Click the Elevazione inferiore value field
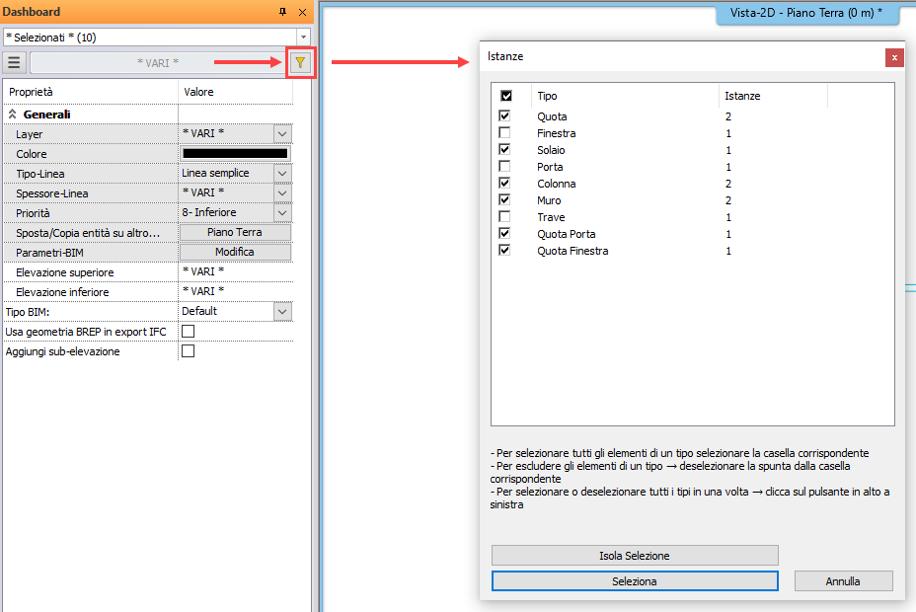The image size is (916, 612). pyautogui.click(x=235, y=292)
